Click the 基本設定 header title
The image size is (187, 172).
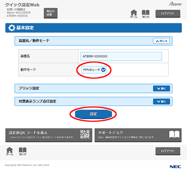25,28
